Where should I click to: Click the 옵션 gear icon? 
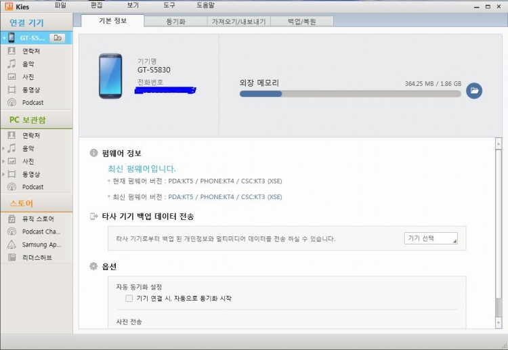pyautogui.click(x=93, y=266)
